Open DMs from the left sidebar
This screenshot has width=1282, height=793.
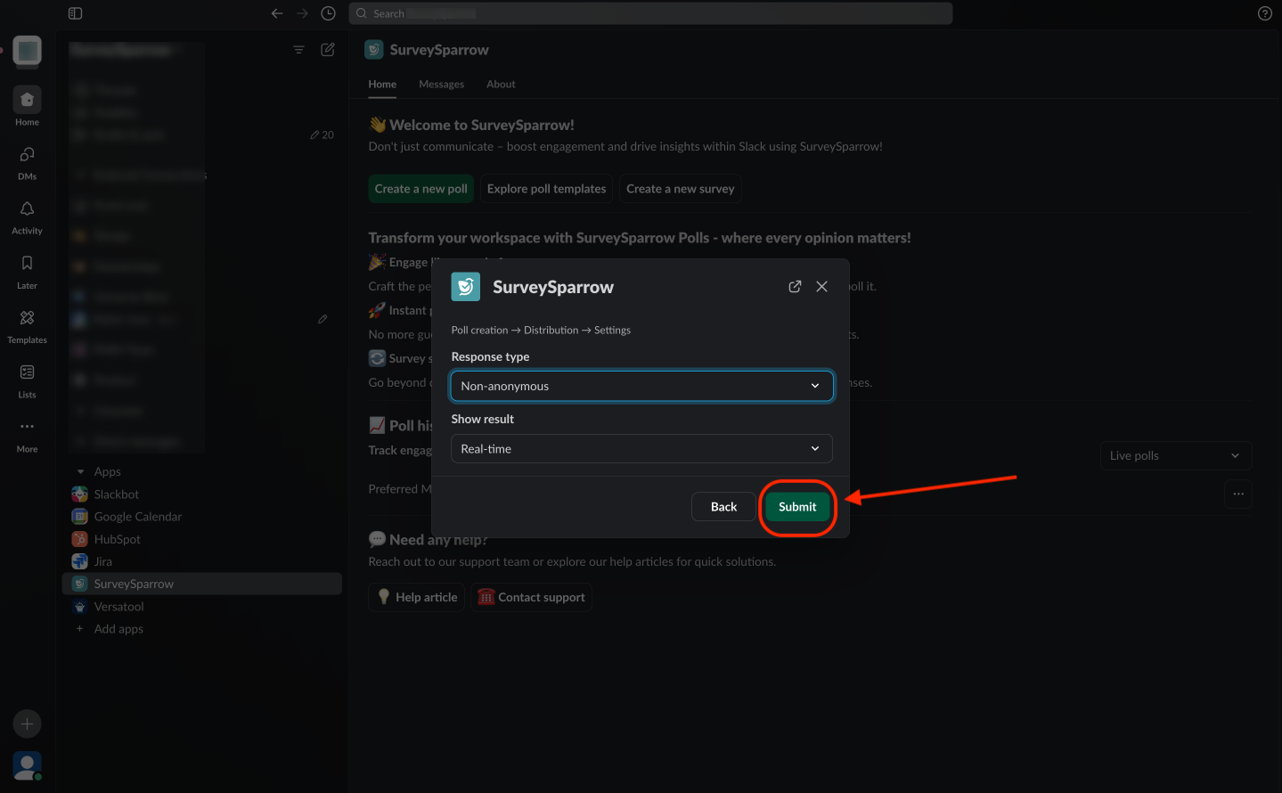click(x=27, y=161)
